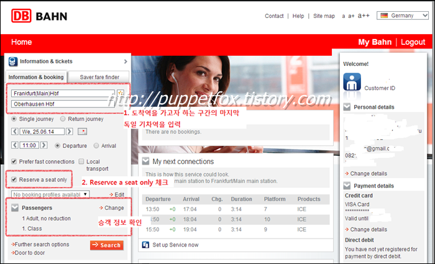Go to next date arrow
The image size is (435, 264).
(70, 132)
